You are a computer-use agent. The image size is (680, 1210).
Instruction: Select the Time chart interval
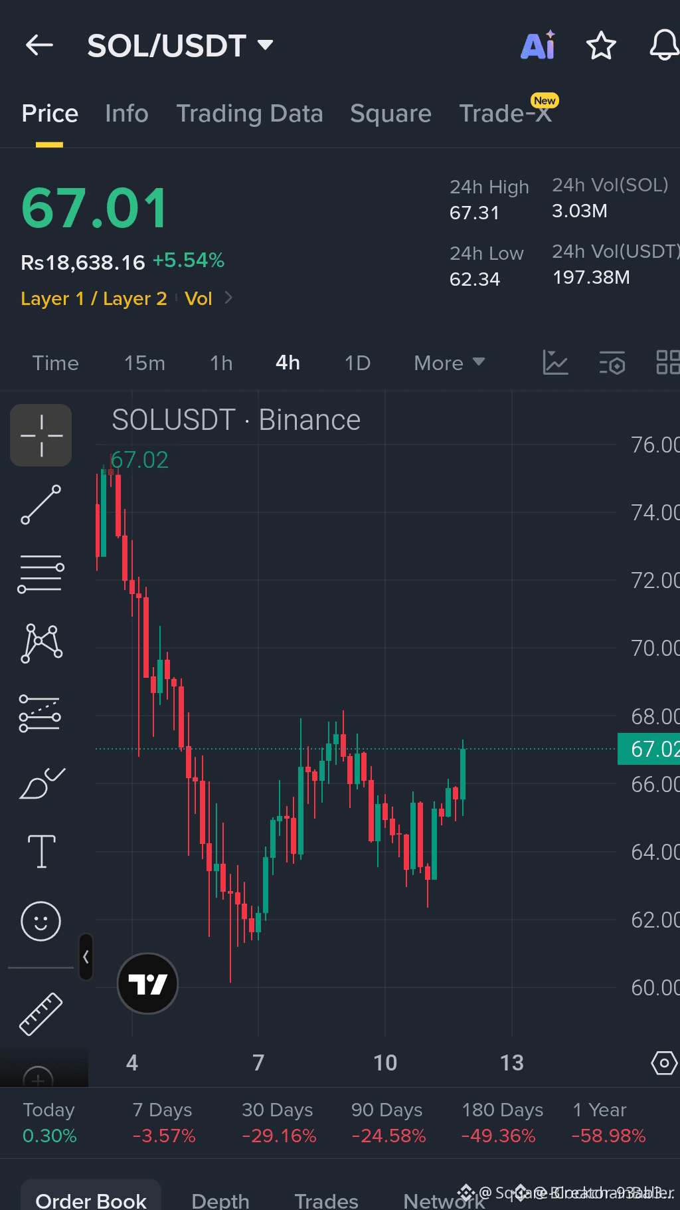[x=56, y=363]
